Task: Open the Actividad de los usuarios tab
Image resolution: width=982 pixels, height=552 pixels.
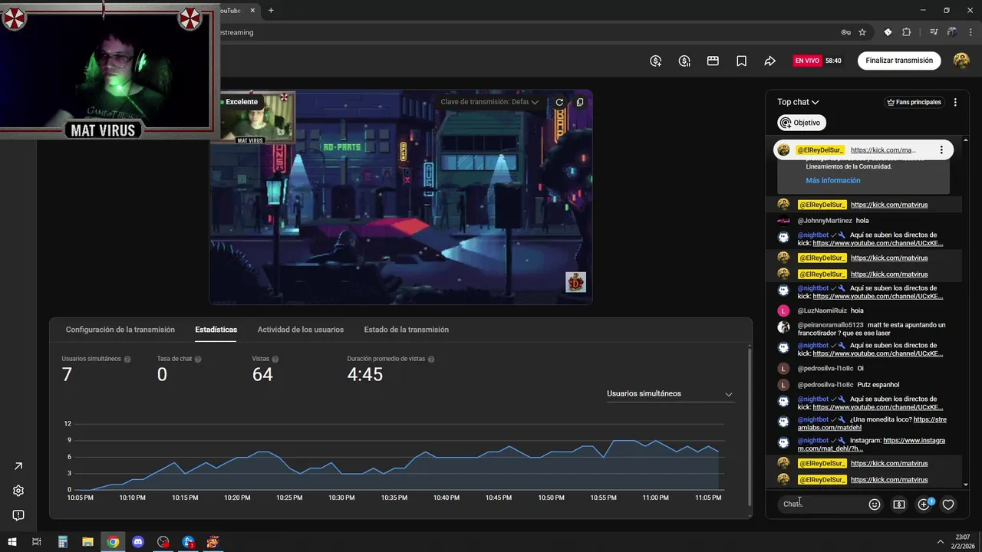Action: coord(301,330)
